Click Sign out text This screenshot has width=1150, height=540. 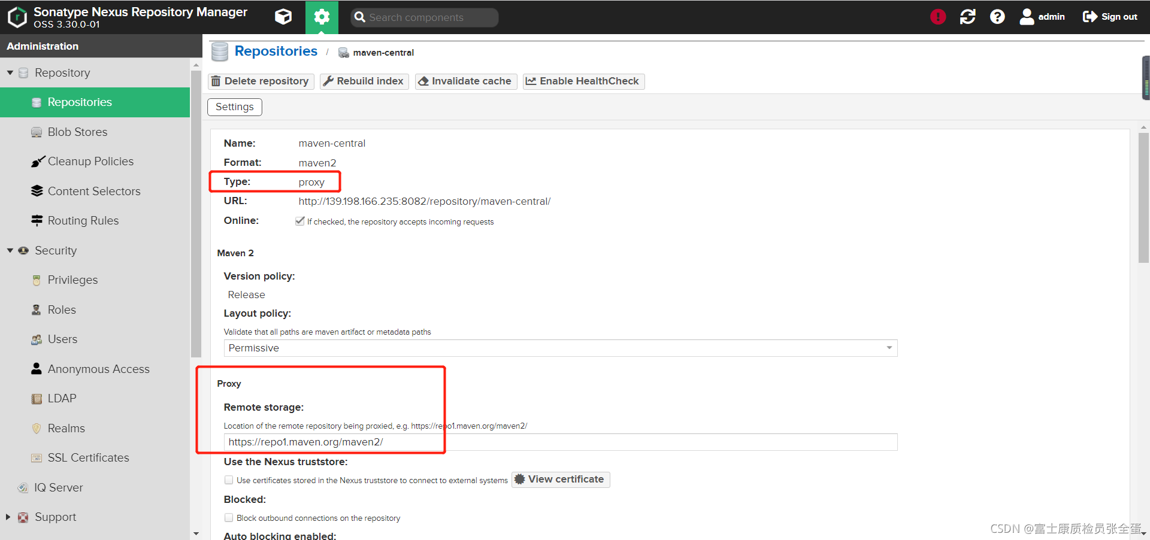tap(1119, 17)
